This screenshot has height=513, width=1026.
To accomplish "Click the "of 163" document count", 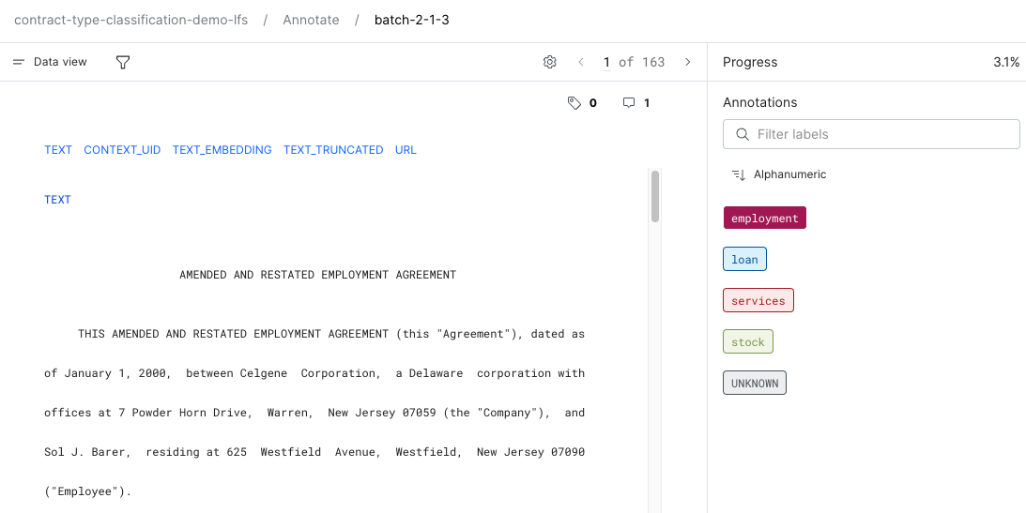I will 642,62.
